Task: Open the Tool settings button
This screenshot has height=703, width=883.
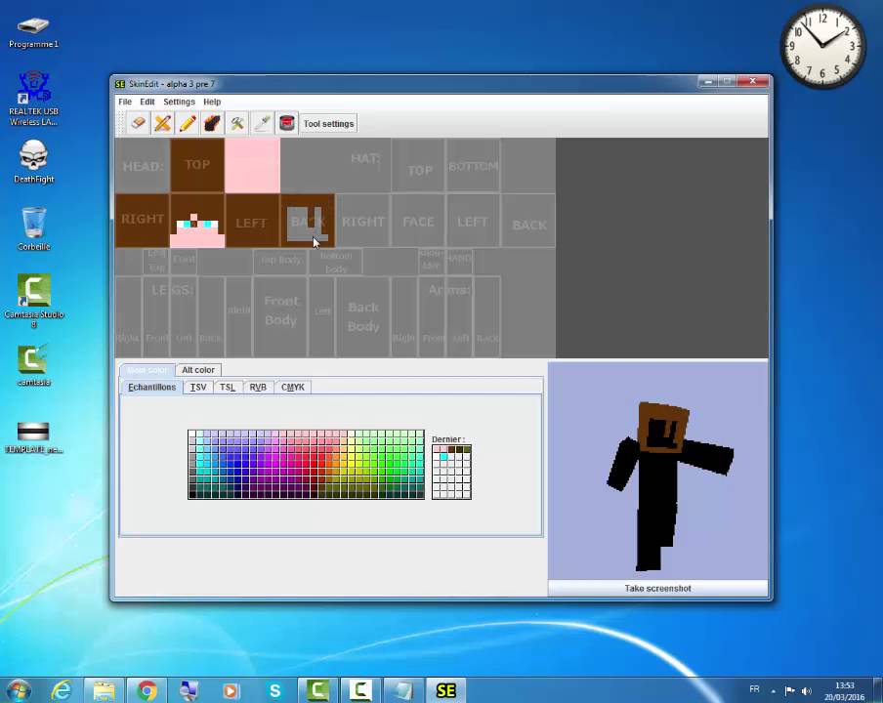Action: (x=328, y=124)
